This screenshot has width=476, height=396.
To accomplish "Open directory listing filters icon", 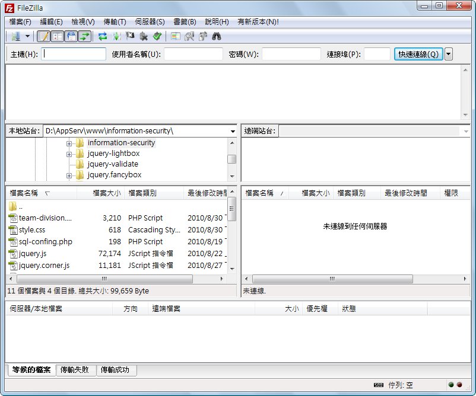I will pyautogui.click(x=176, y=36).
